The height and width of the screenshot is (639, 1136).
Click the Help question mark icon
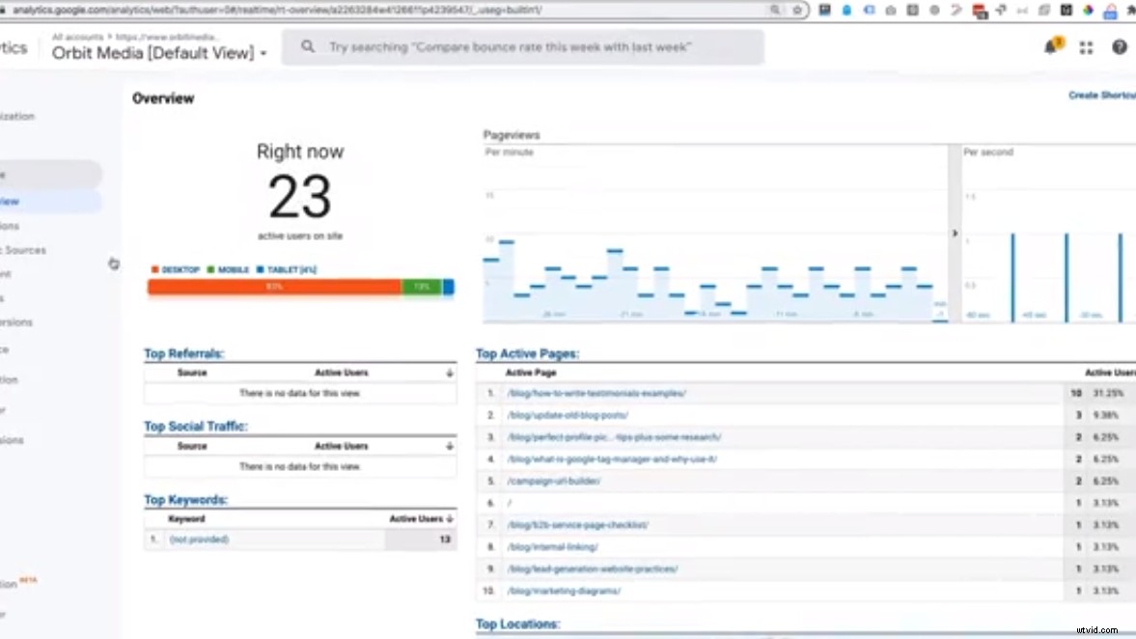point(1120,46)
